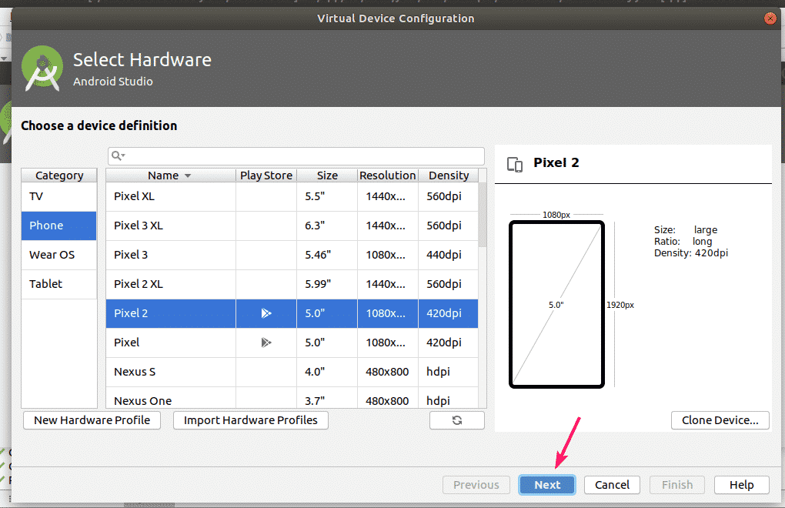The image size is (785, 508).
Task: Select the Phone category
Action: [x=59, y=226]
